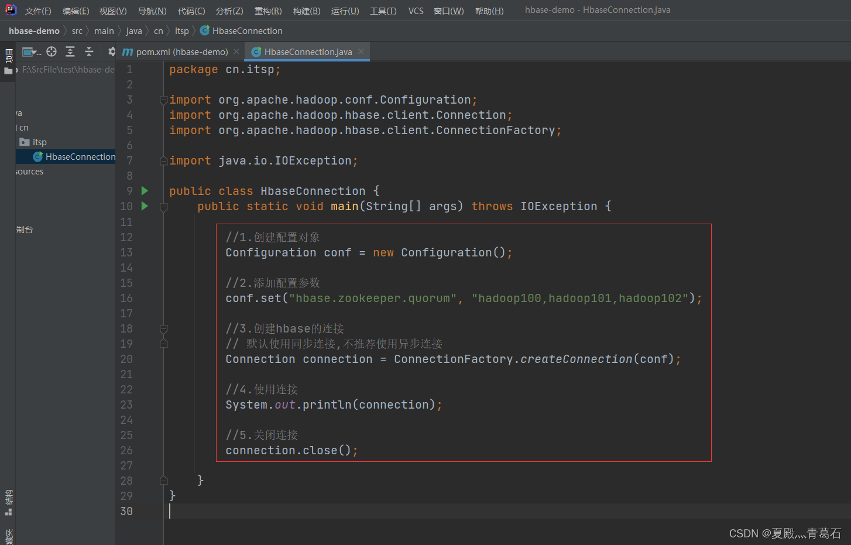Close the pom.xml (hbase-demo) tab
The width and height of the screenshot is (851, 545).
click(236, 52)
